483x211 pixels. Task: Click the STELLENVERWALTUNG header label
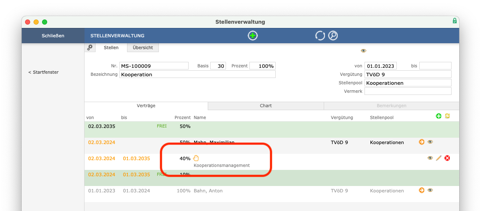[117, 36]
